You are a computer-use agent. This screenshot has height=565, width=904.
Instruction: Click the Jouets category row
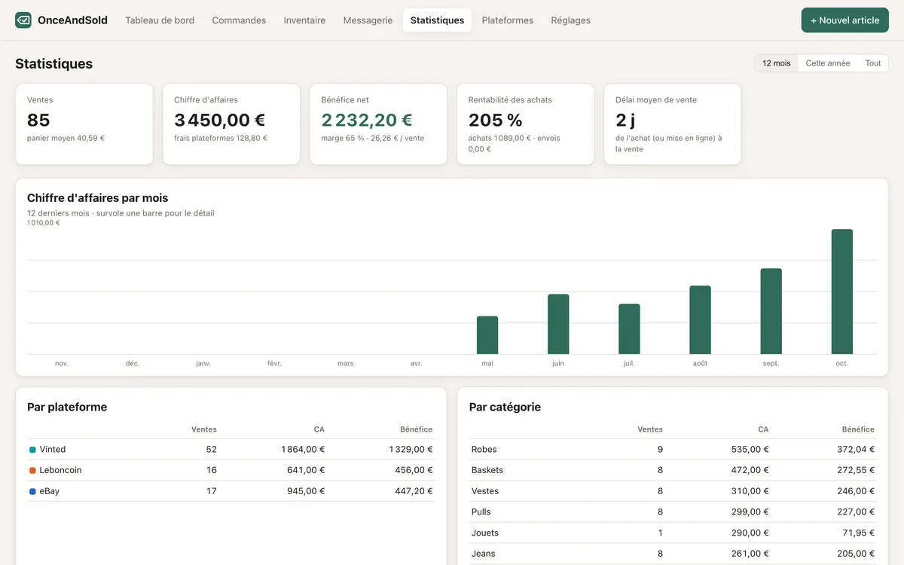pyautogui.click(x=673, y=533)
